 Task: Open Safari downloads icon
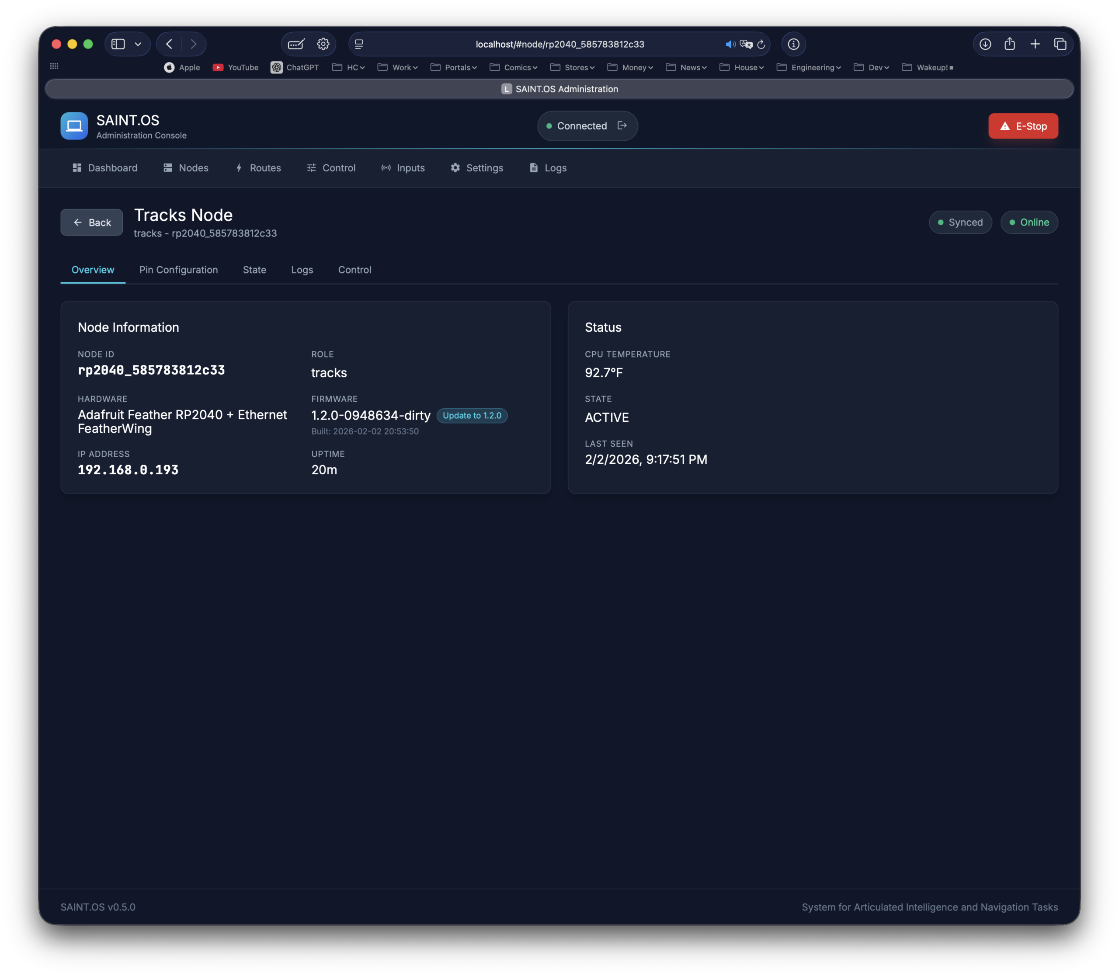(x=985, y=44)
